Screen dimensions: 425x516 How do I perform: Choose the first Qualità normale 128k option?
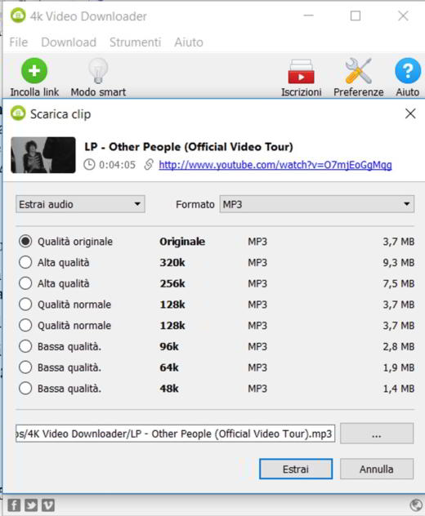(x=25, y=305)
